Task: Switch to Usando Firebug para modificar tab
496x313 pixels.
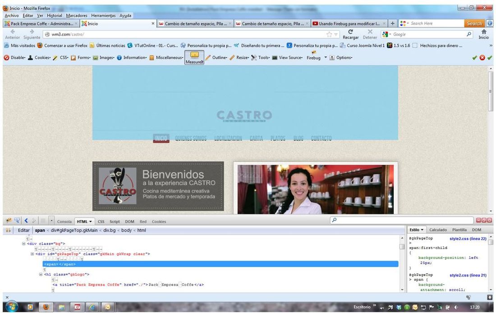Action: click(349, 23)
